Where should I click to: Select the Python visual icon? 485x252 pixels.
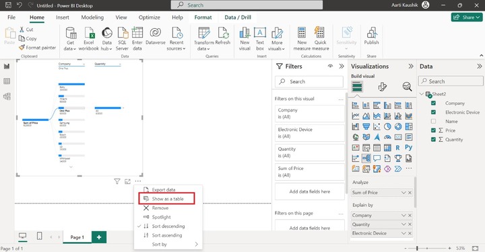(x=408, y=147)
